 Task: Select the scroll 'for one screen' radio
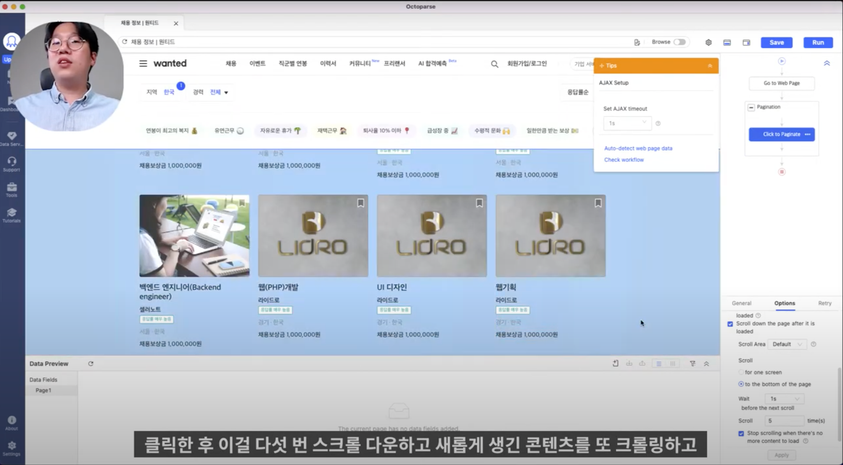tap(741, 372)
